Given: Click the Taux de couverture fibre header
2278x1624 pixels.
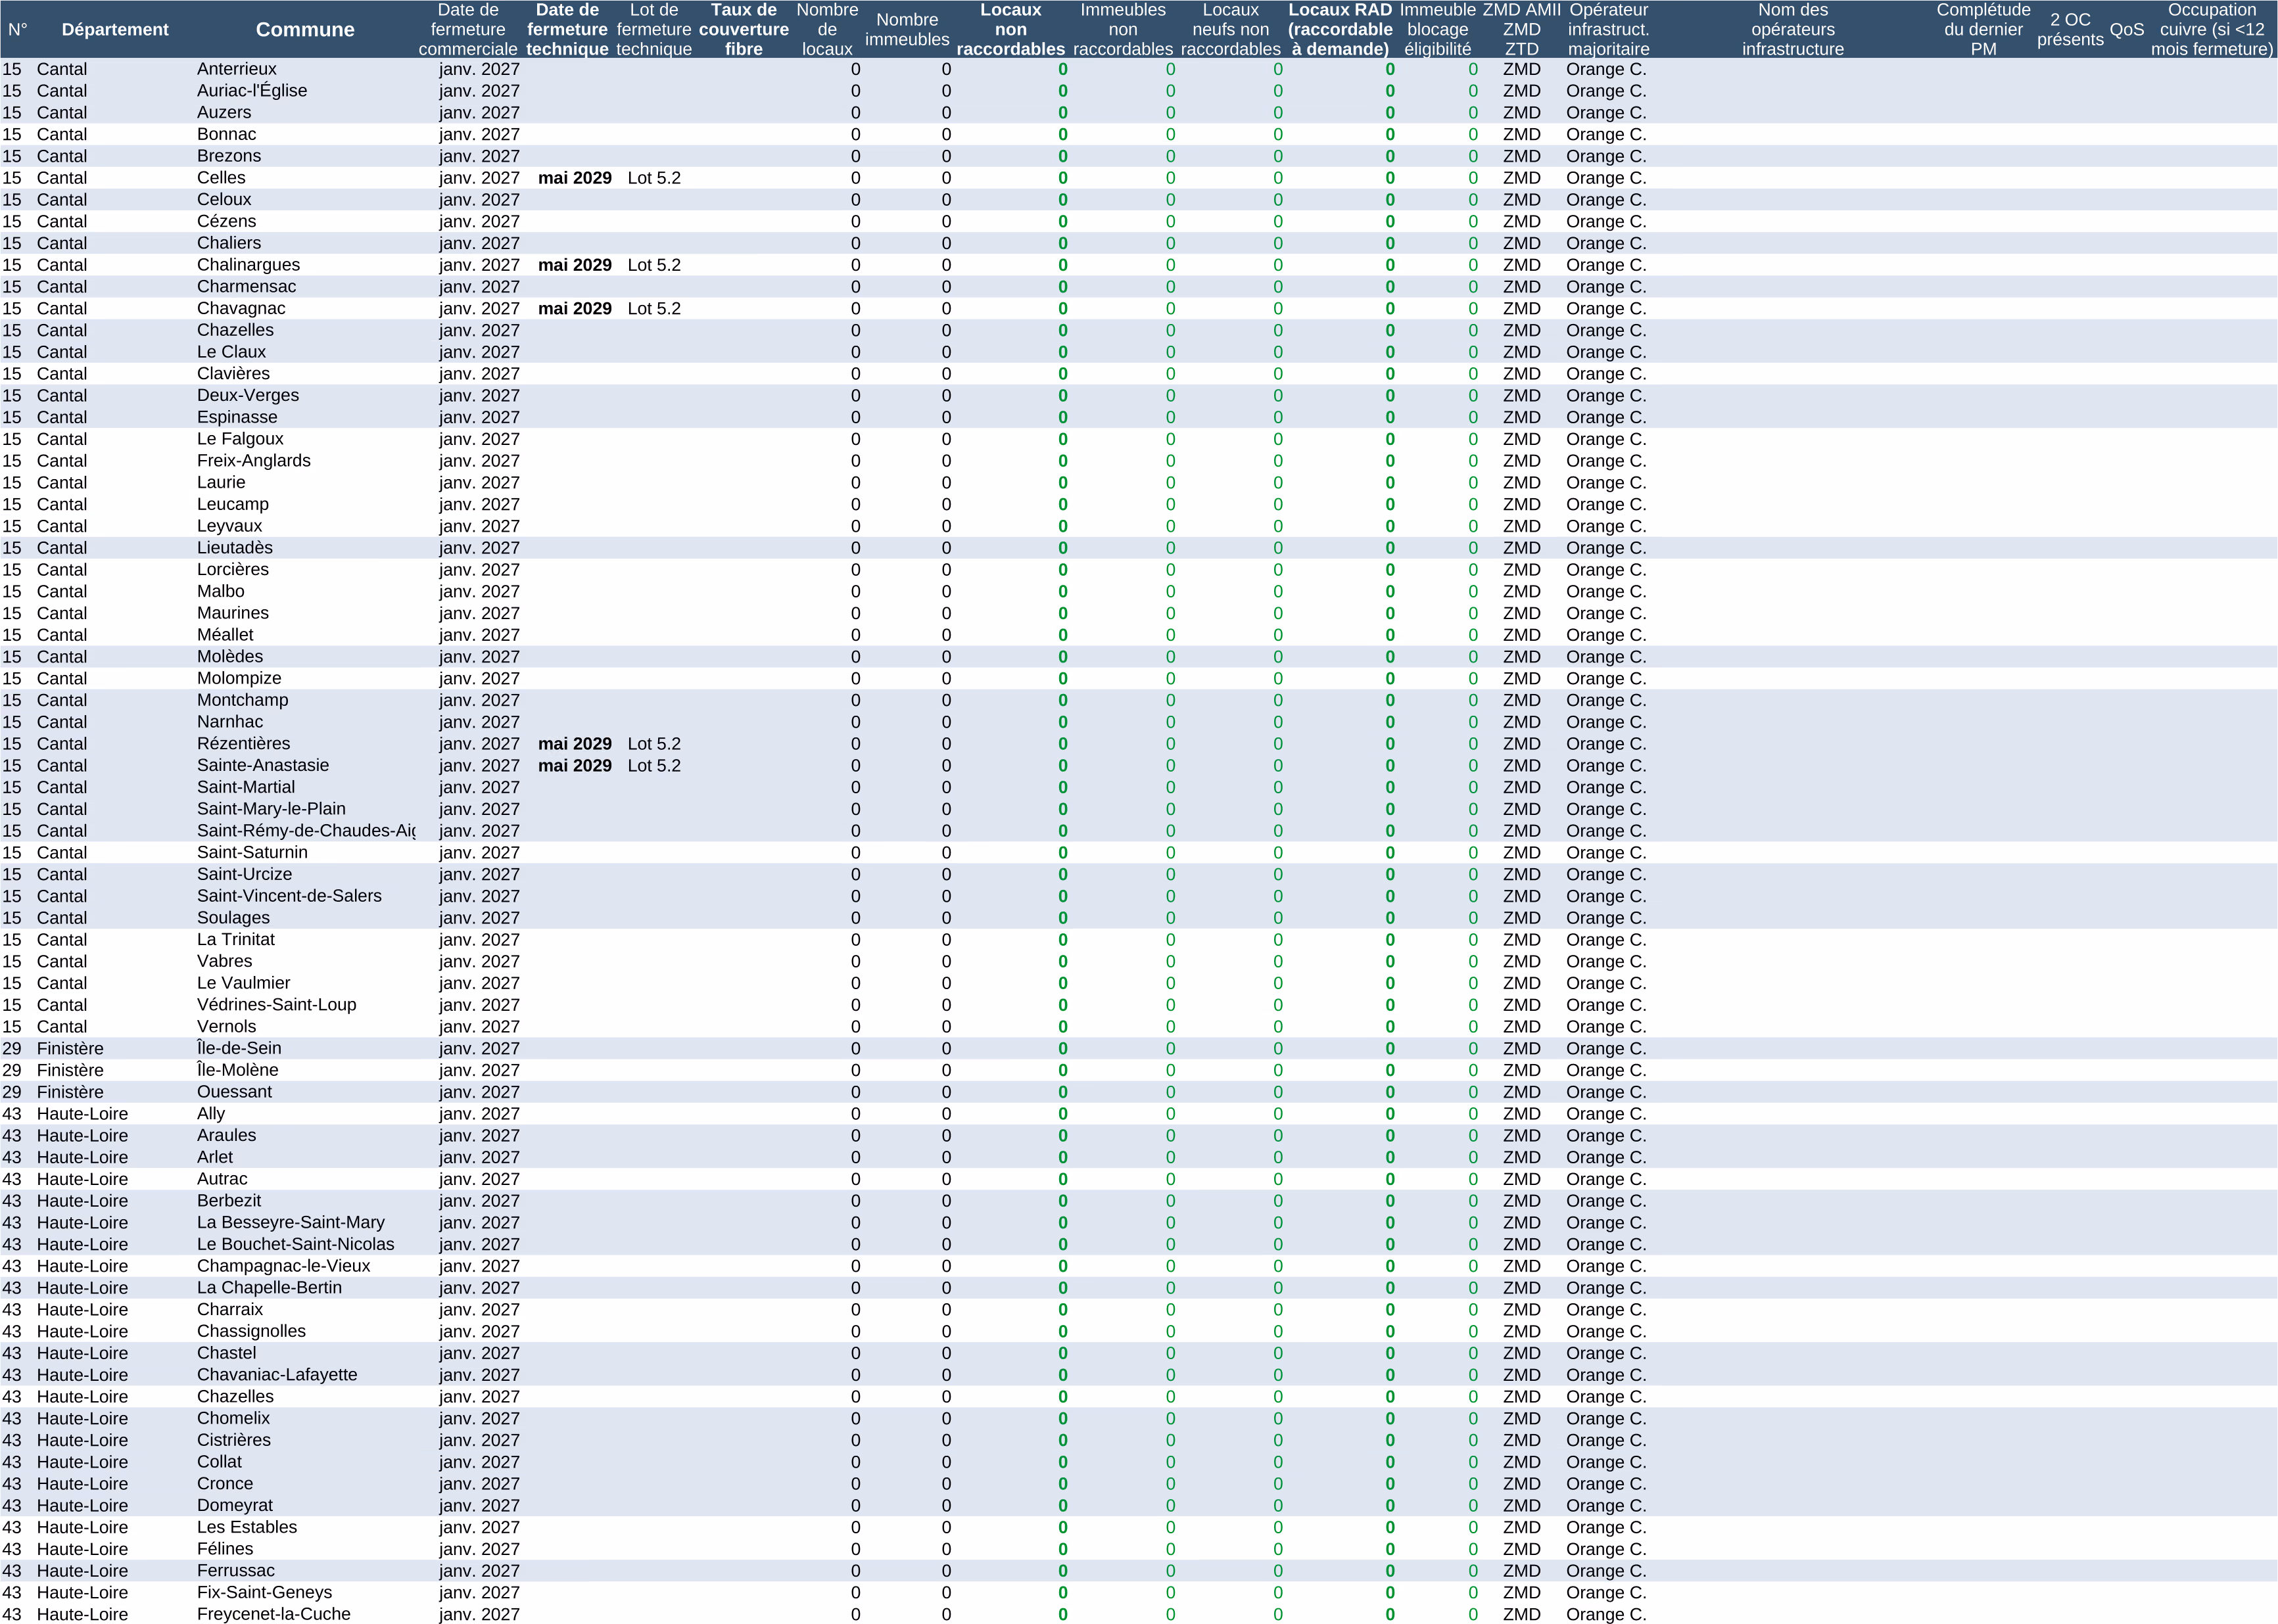Looking at the screenshot, I should point(744,29).
